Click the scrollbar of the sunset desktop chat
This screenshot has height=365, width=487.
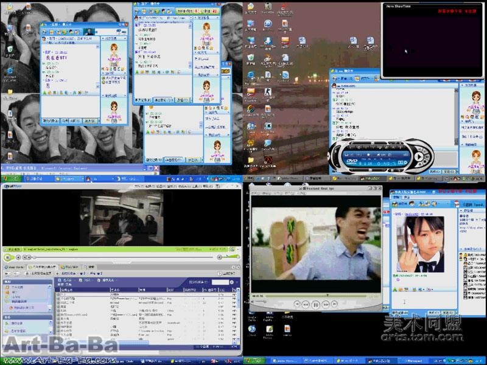tap(456, 116)
